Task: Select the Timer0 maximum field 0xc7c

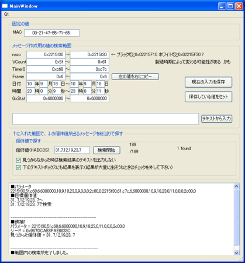Action: tap(89, 69)
